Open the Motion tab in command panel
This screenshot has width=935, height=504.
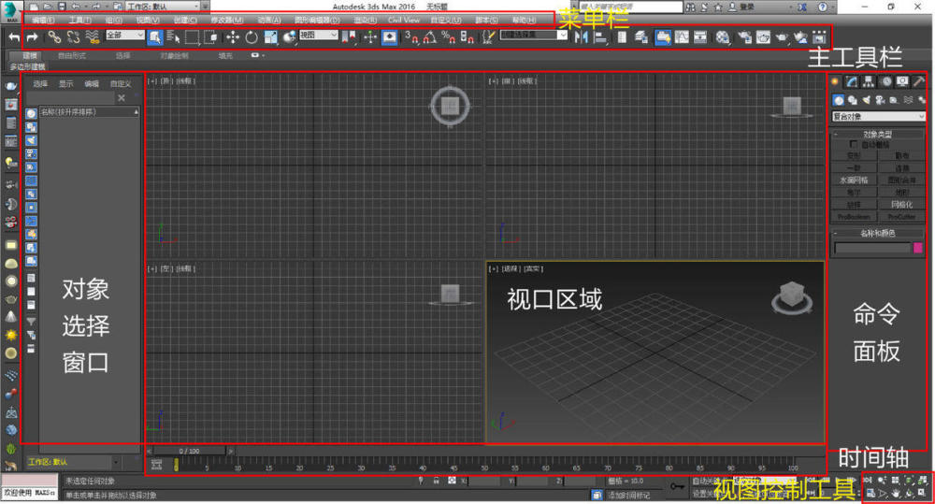pyautogui.click(x=886, y=81)
